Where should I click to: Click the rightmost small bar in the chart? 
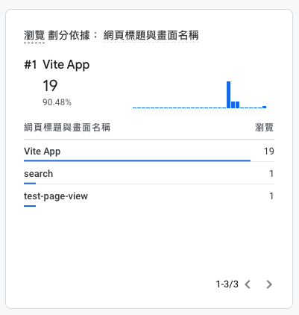[x=264, y=107]
